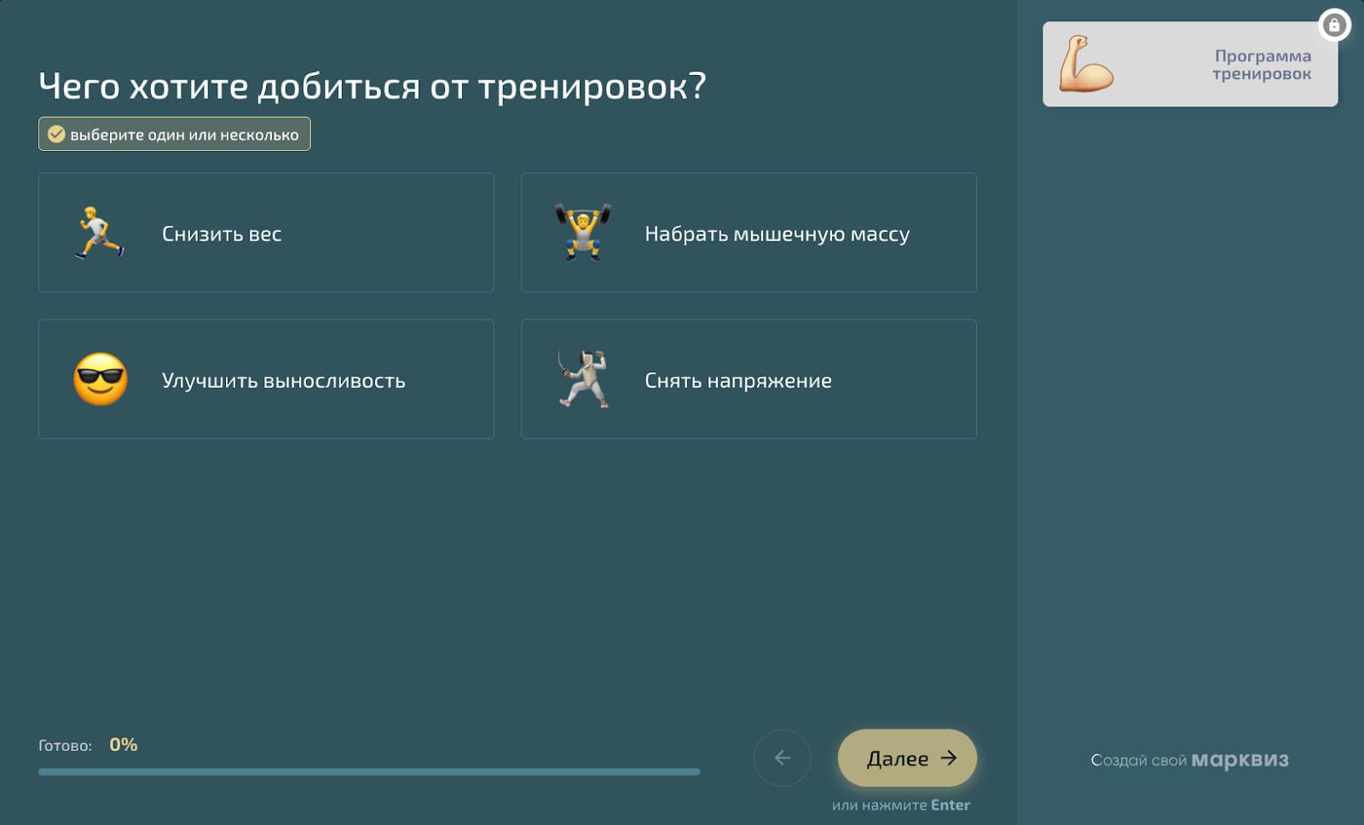Open the 'Программа тренировок' panel card
This screenshot has height=825, width=1364.
click(x=1189, y=64)
